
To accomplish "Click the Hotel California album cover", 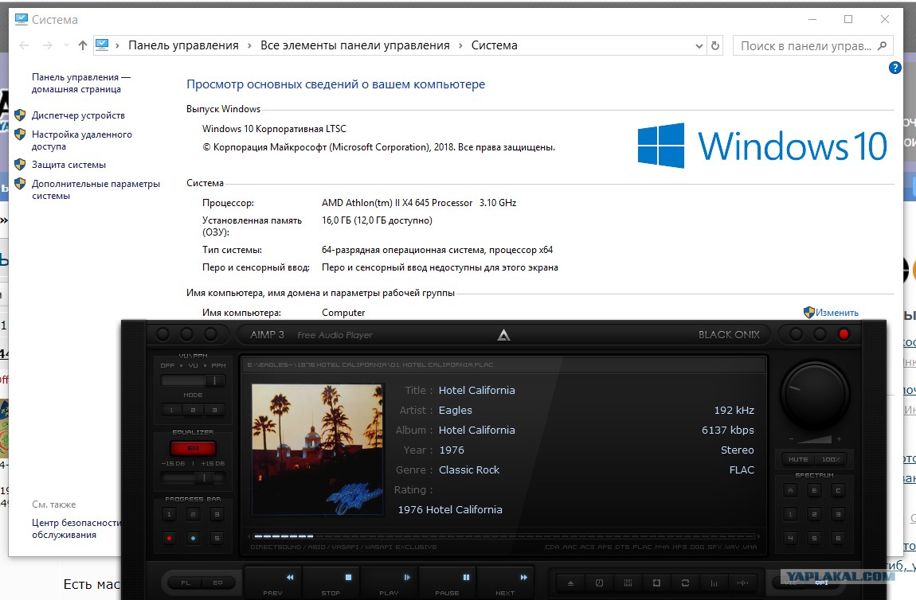I will pyautogui.click(x=318, y=450).
